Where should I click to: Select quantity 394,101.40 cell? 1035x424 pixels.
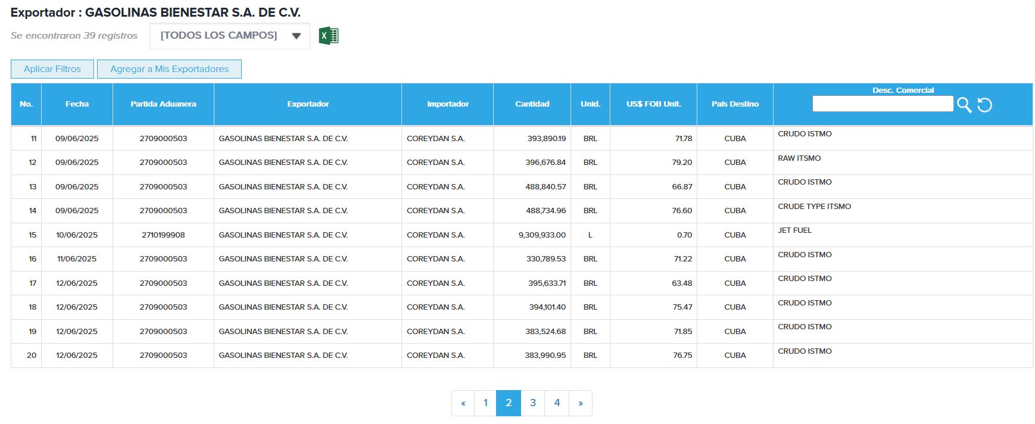tap(532, 307)
